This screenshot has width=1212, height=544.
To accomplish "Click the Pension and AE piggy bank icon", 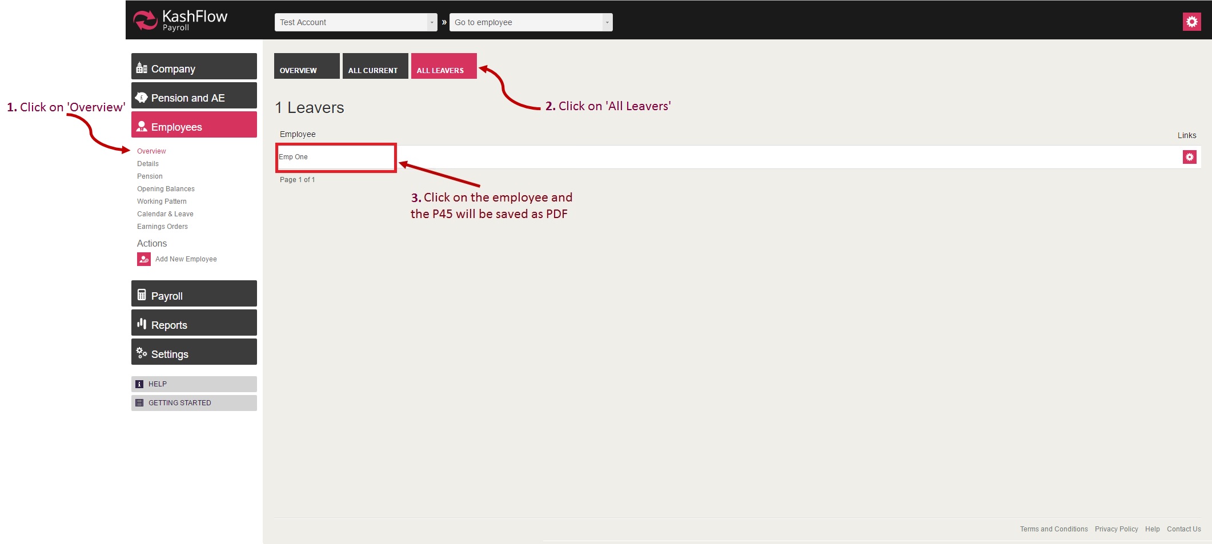I will click(142, 98).
